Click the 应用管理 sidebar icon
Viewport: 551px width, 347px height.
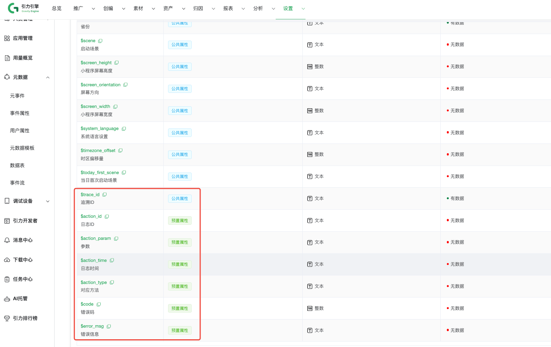click(7, 38)
